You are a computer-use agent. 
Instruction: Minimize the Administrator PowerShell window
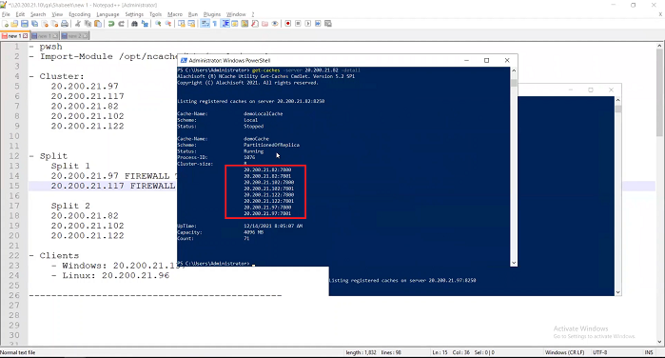pyautogui.click(x=466, y=60)
